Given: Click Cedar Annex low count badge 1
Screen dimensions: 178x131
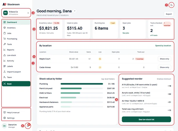Looking at the screenshot, I should click(x=100, y=67).
